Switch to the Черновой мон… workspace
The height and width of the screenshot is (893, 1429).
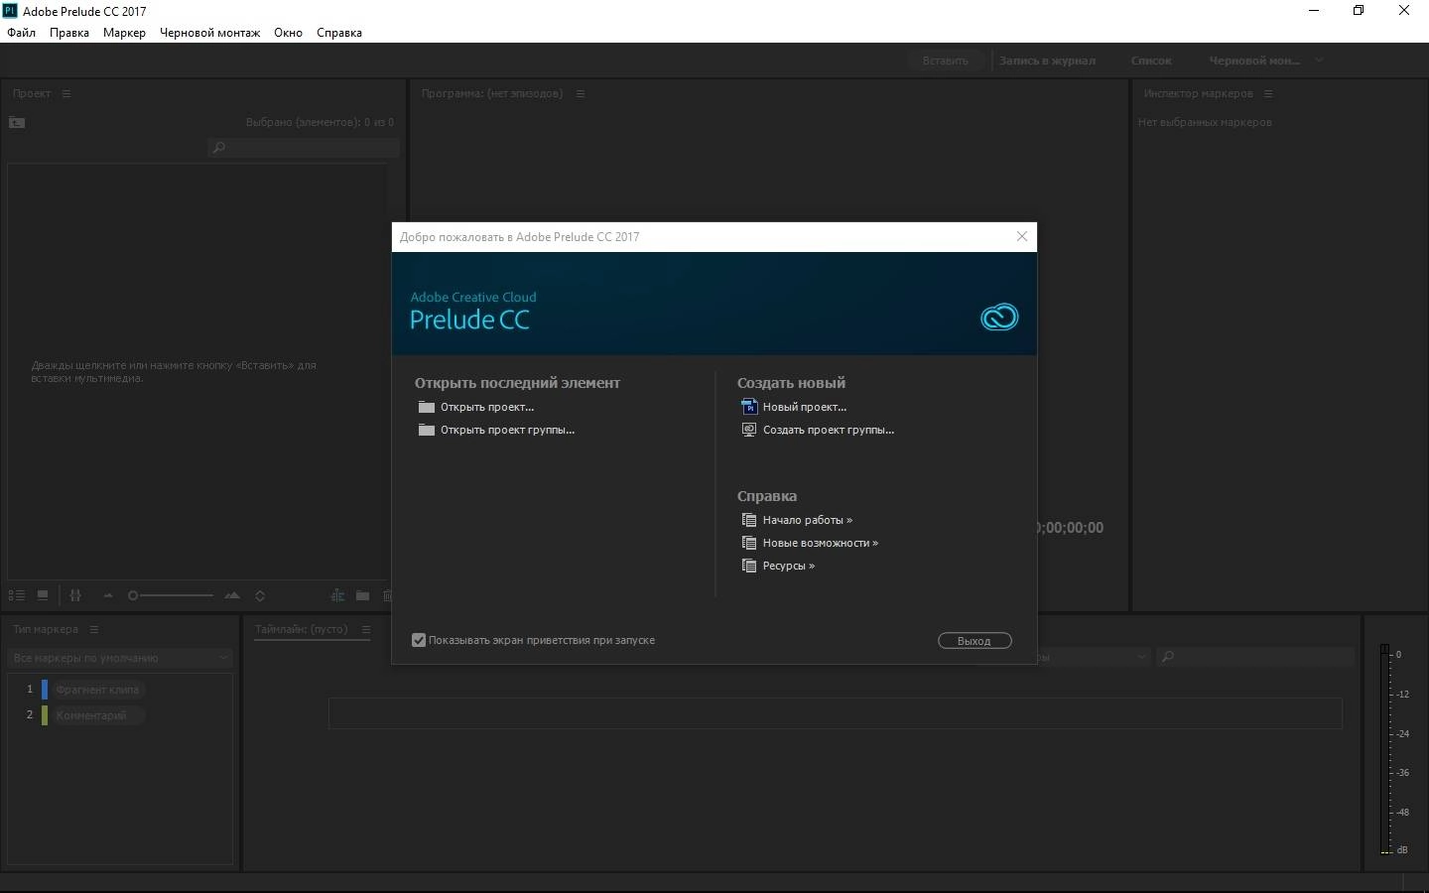(1254, 61)
